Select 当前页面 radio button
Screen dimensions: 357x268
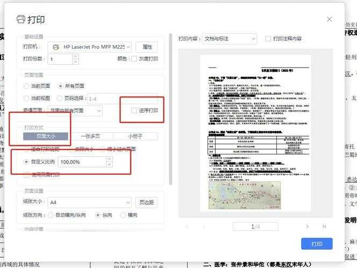26,86
